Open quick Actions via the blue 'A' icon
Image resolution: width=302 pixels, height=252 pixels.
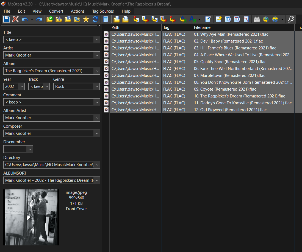click(193, 19)
